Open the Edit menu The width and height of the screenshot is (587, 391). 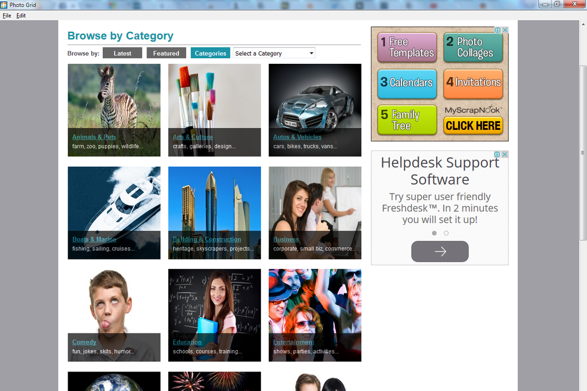tap(21, 16)
